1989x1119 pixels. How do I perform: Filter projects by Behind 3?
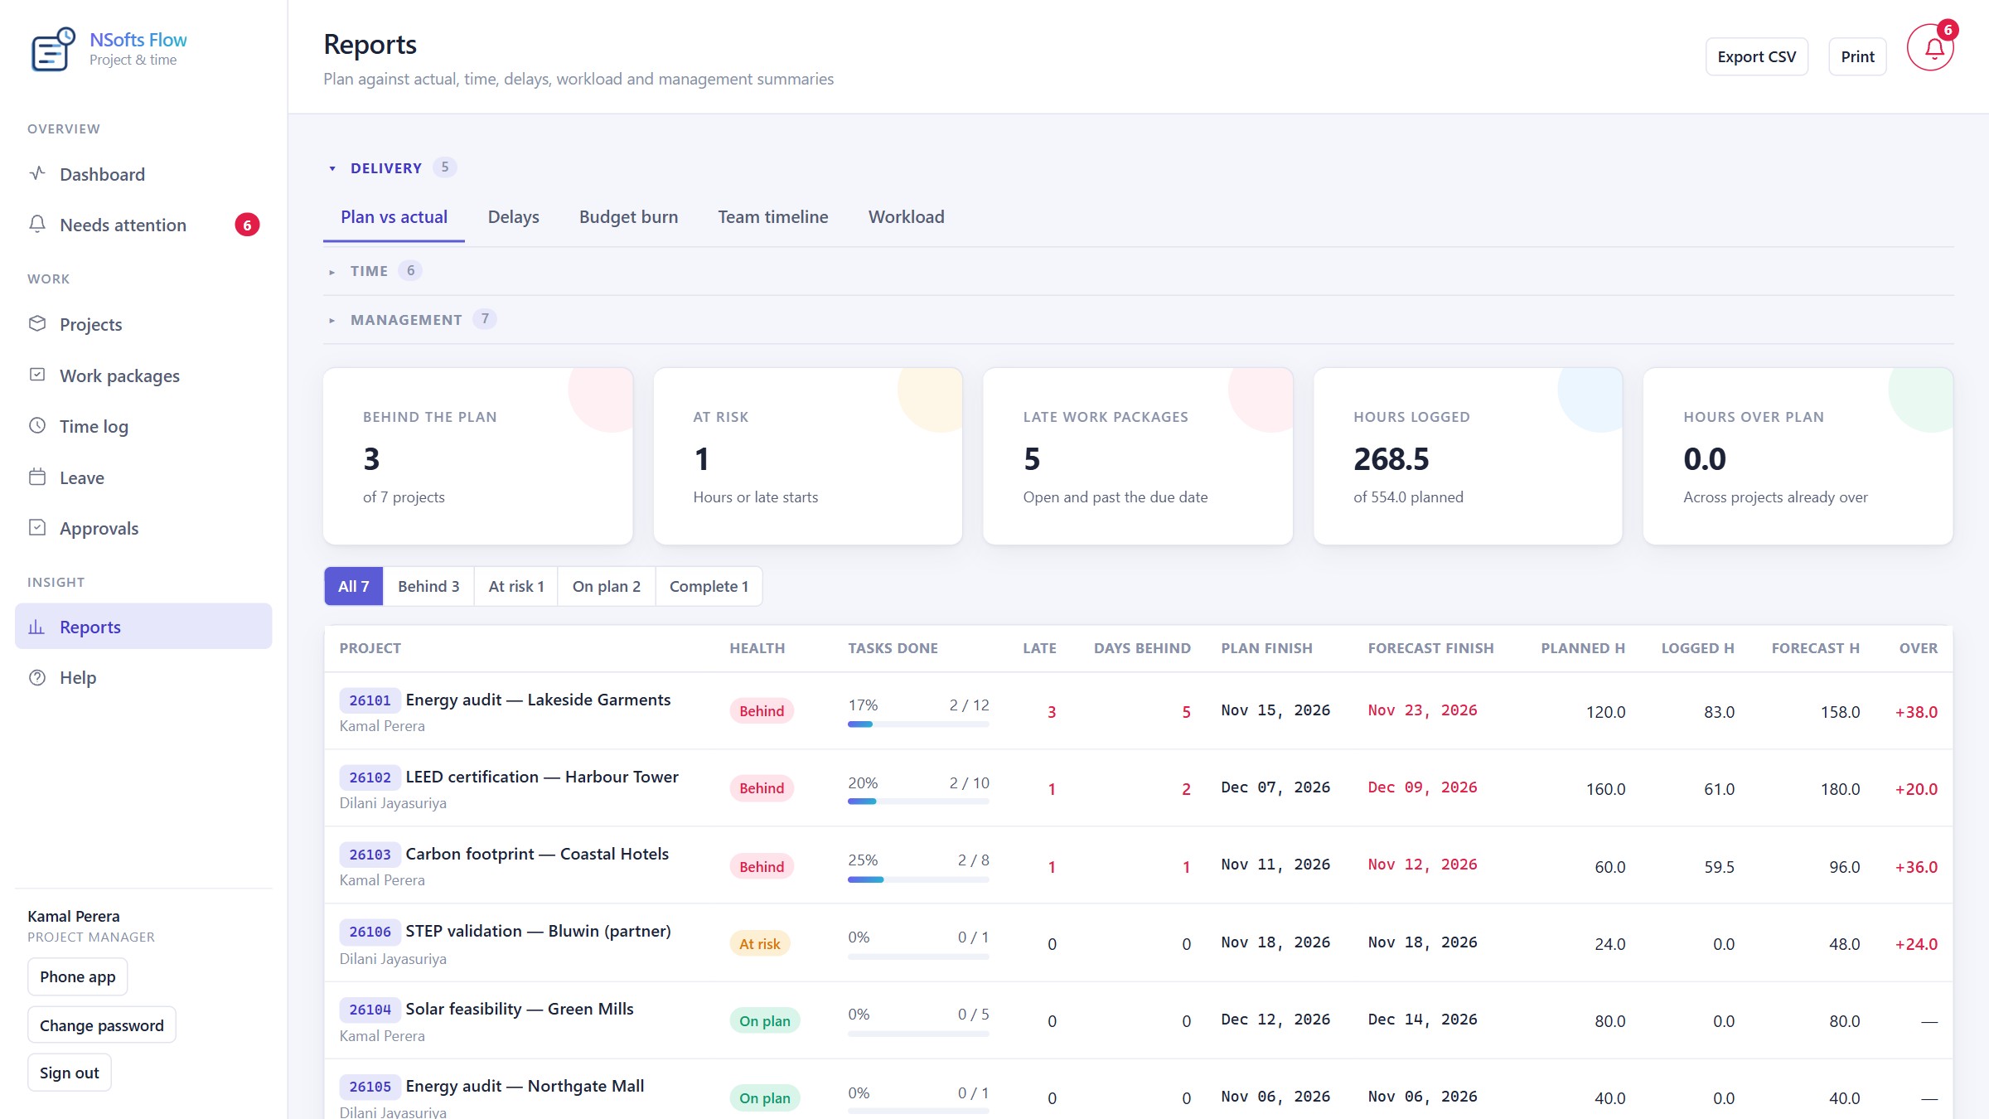(x=428, y=586)
